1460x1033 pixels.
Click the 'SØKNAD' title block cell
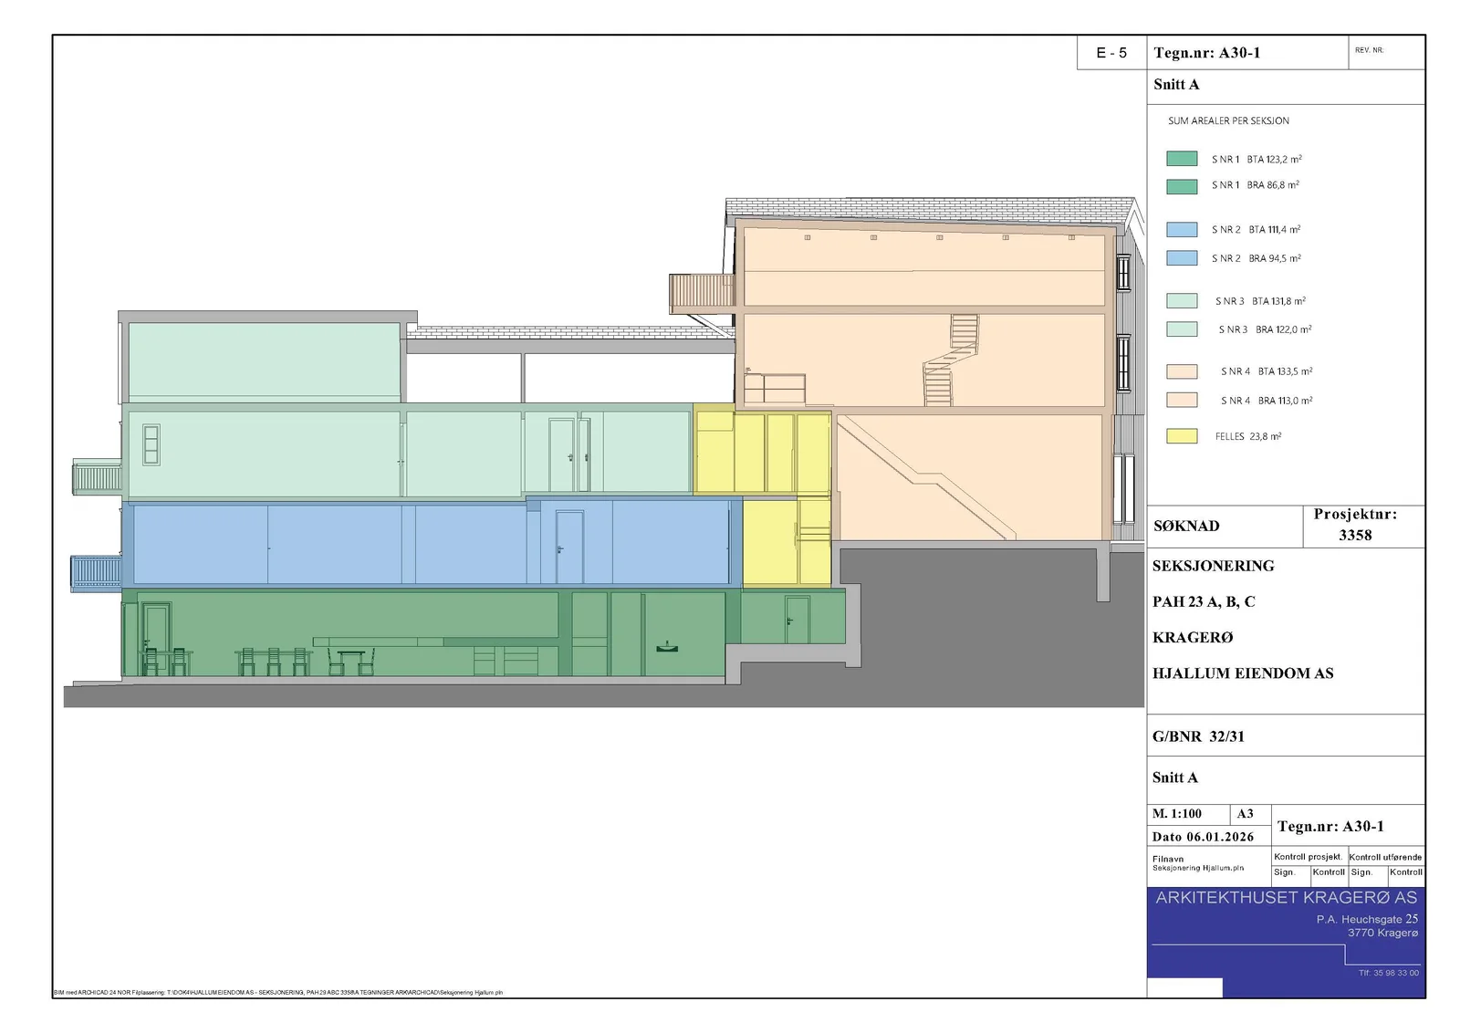[1225, 527]
